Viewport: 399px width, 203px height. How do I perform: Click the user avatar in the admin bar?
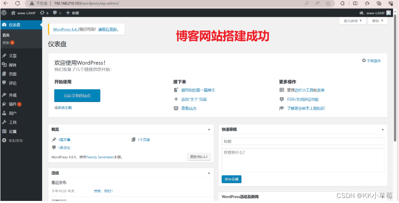388,13
